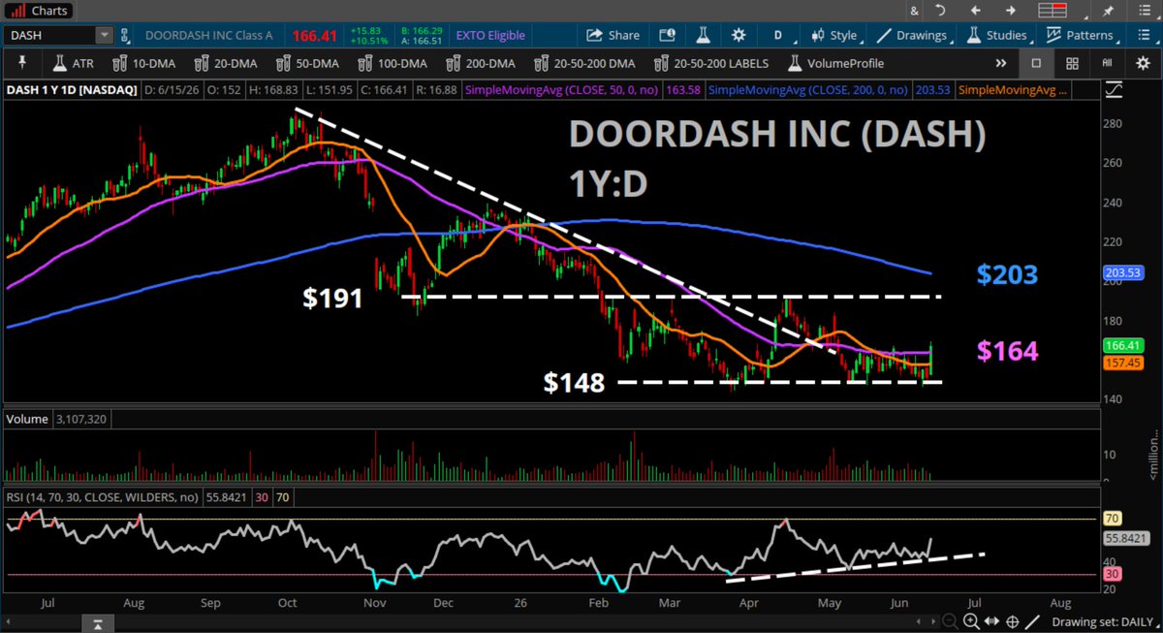
Task: Click the bottom-left time axis expand icon
Action: point(96,622)
